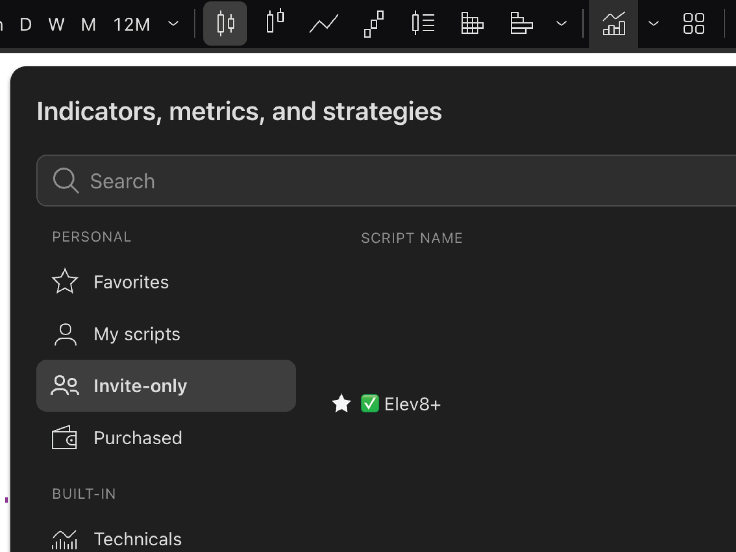Screen dimensions: 736x552
Task: Toggle favorite star on Elev8+ script
Action: [342, 404]
